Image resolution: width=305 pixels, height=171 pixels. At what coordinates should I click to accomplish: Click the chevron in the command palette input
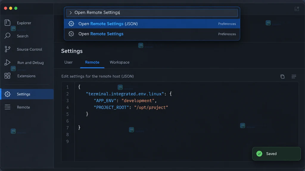tap(71, 12)
